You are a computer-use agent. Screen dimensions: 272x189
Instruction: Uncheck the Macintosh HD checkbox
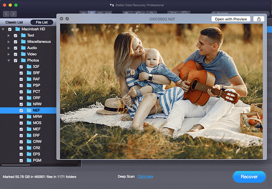pyautogui.click(x=10, y=29)
